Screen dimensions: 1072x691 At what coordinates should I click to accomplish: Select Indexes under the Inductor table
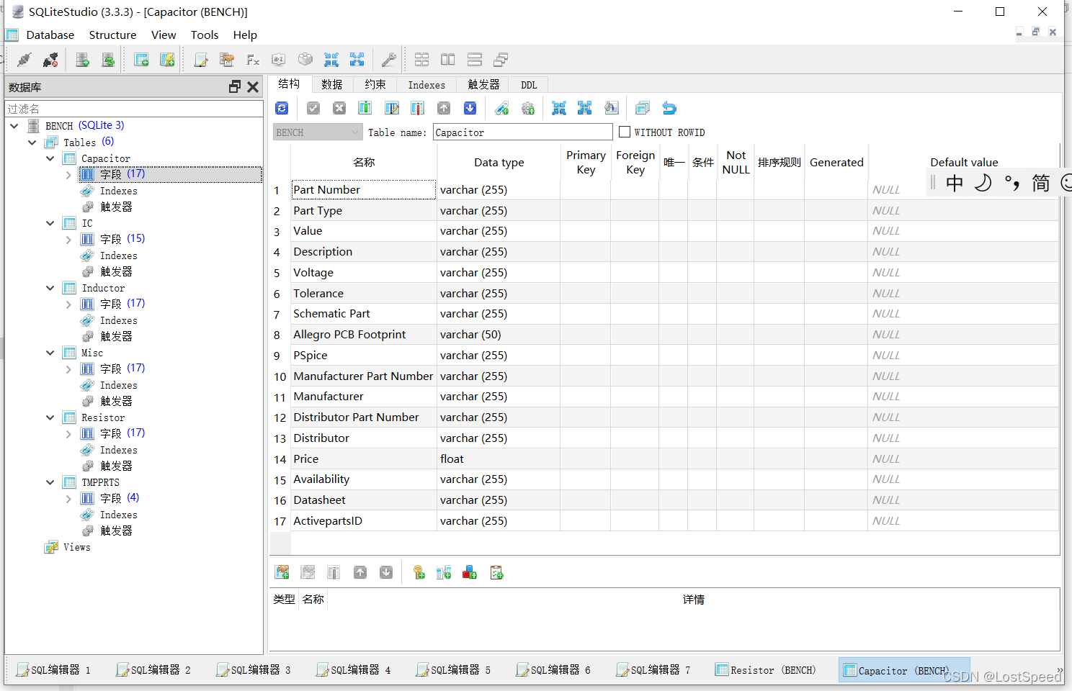point(118,320)
